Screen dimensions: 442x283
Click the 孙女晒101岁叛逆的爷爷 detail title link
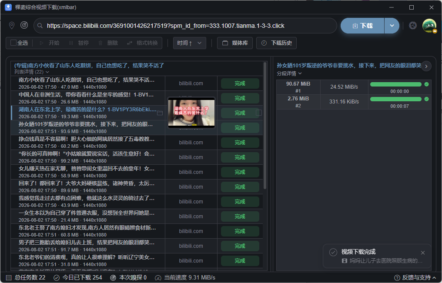click(x=349, y=66)
